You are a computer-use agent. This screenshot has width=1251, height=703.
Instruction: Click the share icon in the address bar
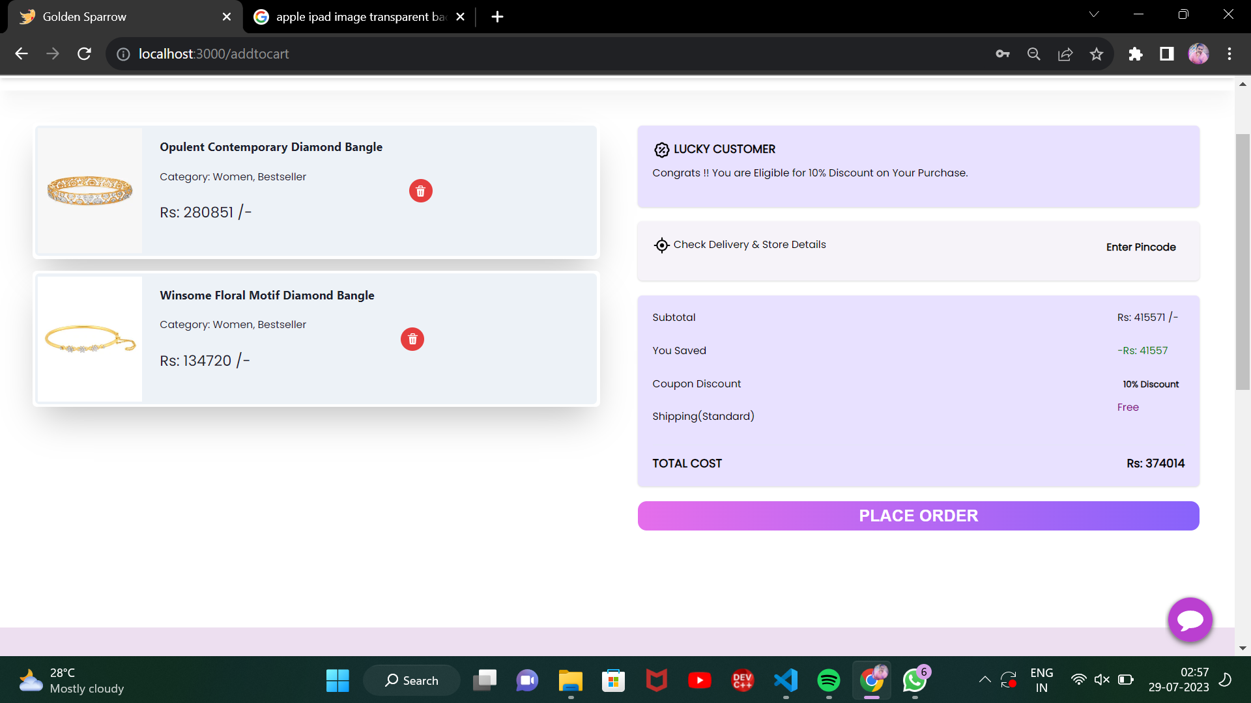tap(1065, 54)
